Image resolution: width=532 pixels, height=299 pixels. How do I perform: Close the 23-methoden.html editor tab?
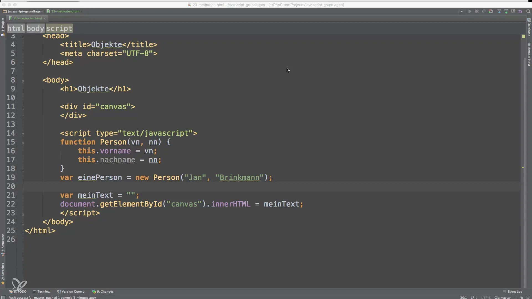click(45, 19)
